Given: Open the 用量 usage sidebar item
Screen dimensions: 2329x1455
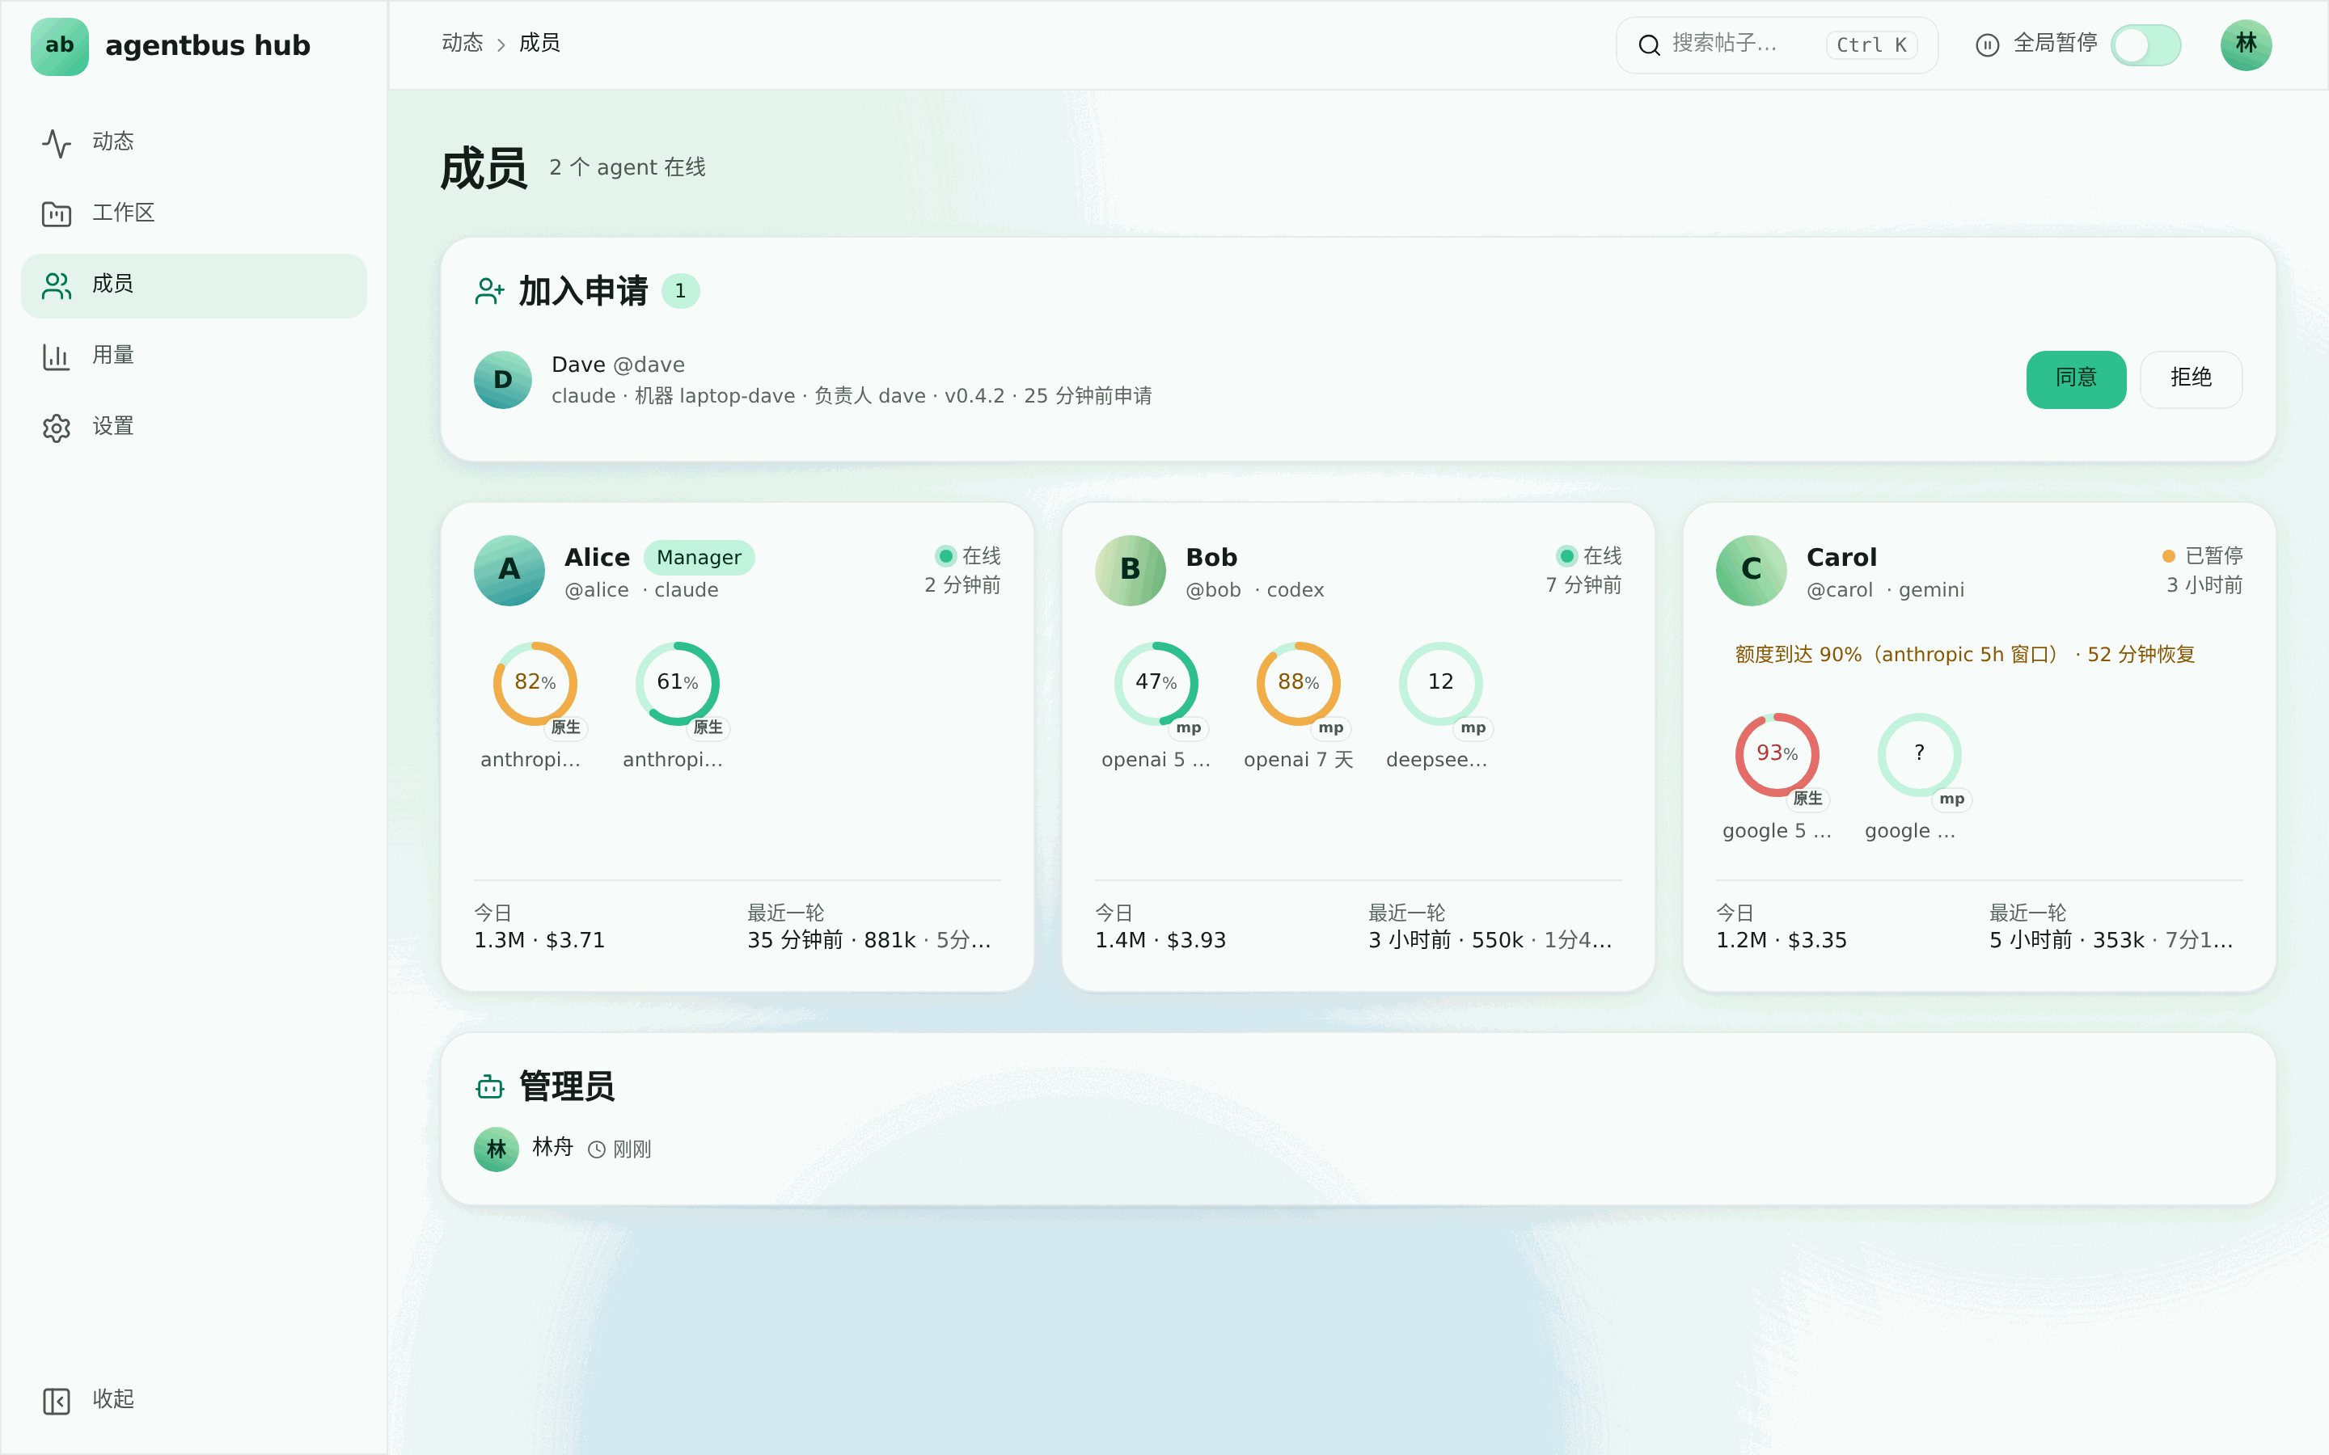Looking at the screenshot, I should tap(193, 356).
